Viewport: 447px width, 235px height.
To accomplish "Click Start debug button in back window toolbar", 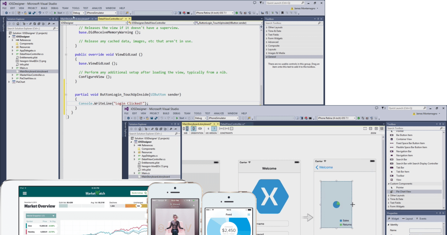I will (x=58, y=13).
